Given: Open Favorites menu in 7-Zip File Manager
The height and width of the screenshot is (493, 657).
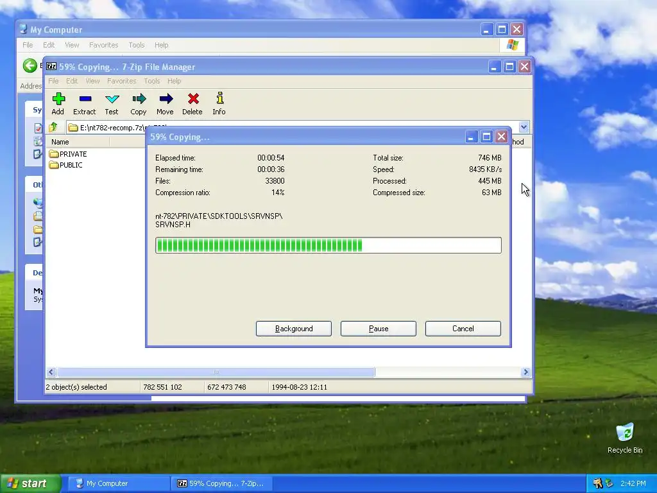Looking at the screenshot, I should [121, 81].
